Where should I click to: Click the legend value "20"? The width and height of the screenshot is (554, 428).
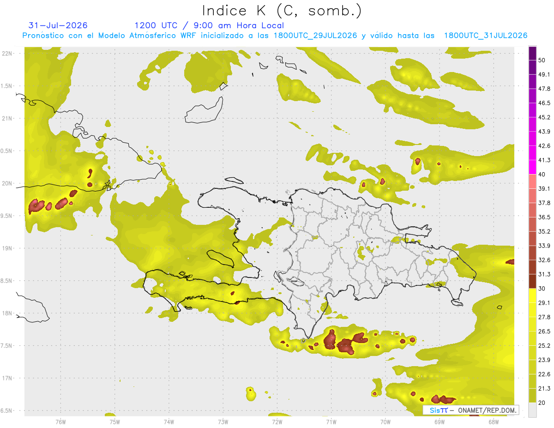[542, 403]
